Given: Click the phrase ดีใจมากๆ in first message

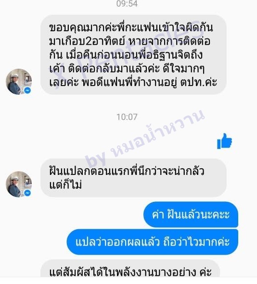Looking at the screenshot, I should tap(183, 69).
